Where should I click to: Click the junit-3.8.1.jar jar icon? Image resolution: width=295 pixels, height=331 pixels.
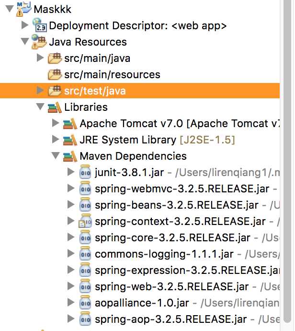pos(85,172)
